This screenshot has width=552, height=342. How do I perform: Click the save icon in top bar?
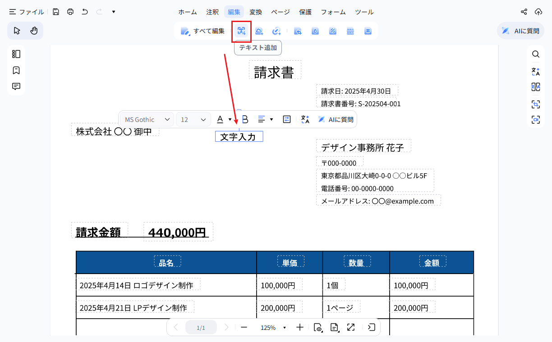click(x=56, y=12)
